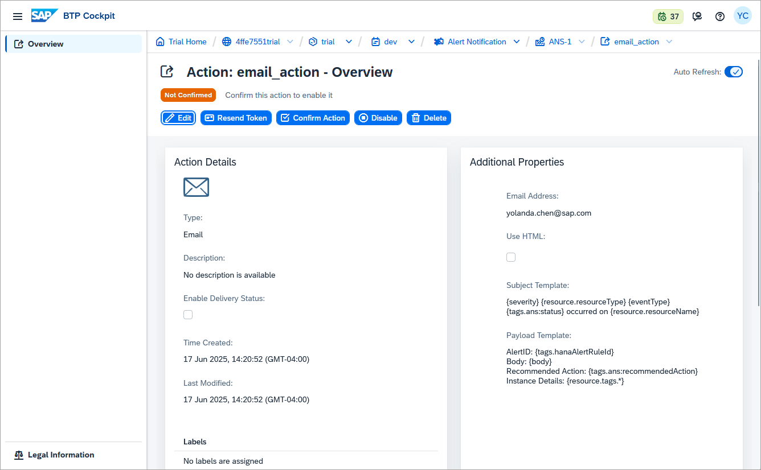Image resolution: width=761 pixels, height=470 pixels.
Task: Expand the trial subaccount breadcrumb dropdown
Action: pos(349,42)
